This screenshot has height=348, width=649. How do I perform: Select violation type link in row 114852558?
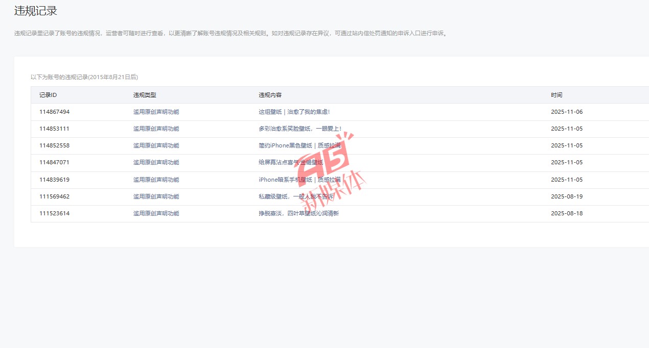(156, 145)
